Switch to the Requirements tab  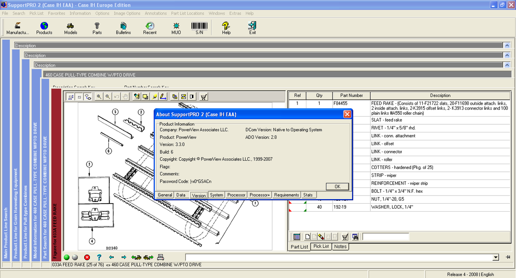click(287, 195)
